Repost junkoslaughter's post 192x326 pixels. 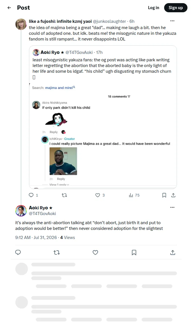(65, 195)
